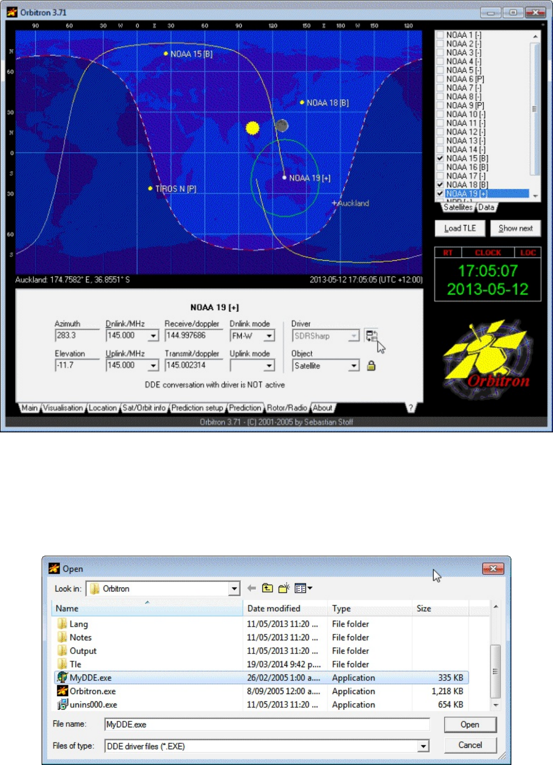Viewport: 553px width, 765px height.
Task: Check NOAA 12 [-] satellite
Action: coord(440,132)
